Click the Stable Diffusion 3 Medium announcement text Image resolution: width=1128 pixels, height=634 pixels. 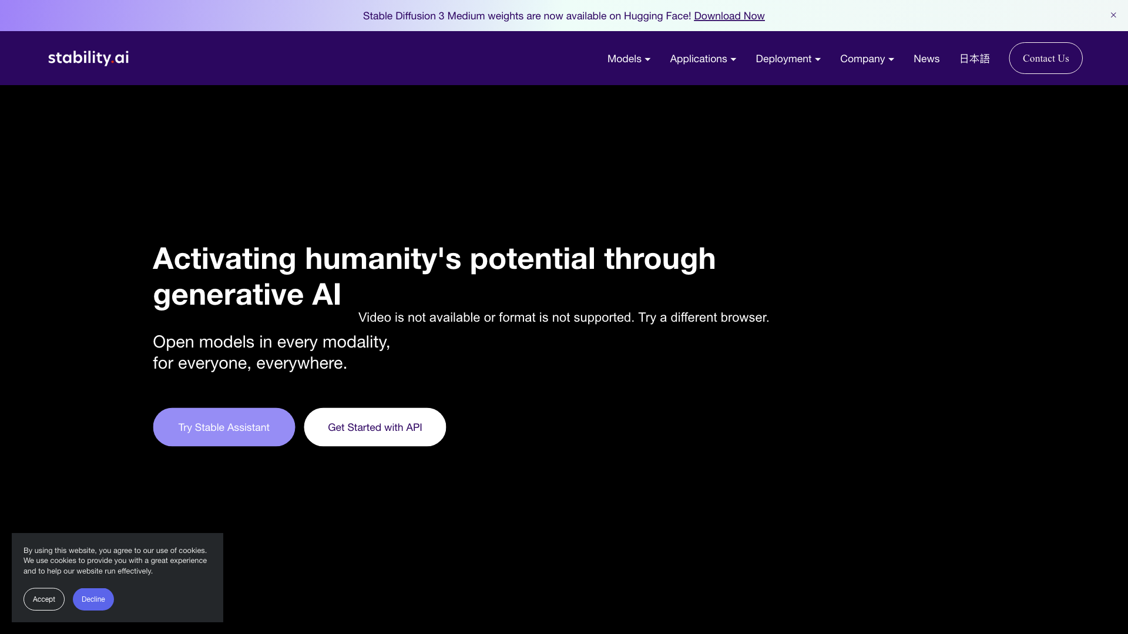[526, 16]
